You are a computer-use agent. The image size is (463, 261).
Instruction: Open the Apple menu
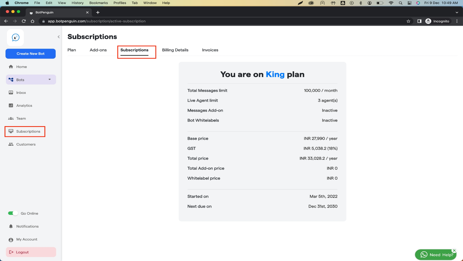point(7,3)
